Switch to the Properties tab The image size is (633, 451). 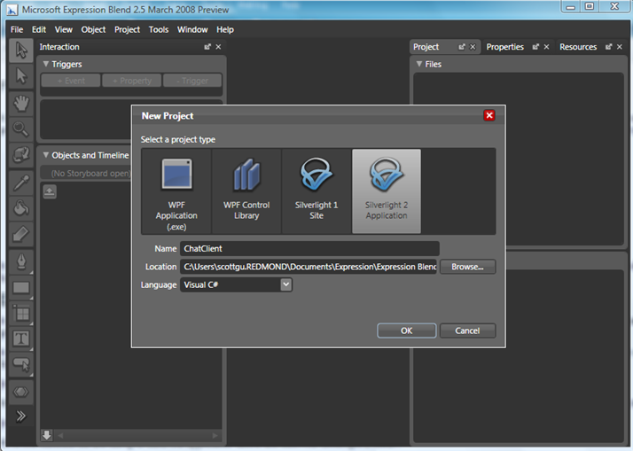tap(504, 47)
